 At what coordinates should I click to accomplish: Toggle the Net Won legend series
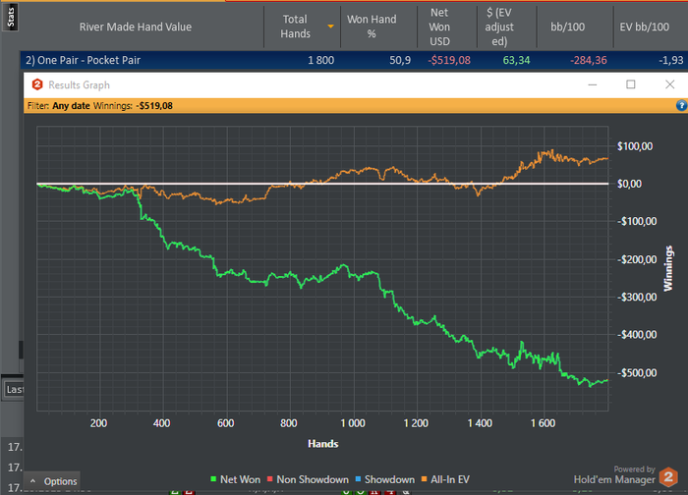(x=236, y=479)
